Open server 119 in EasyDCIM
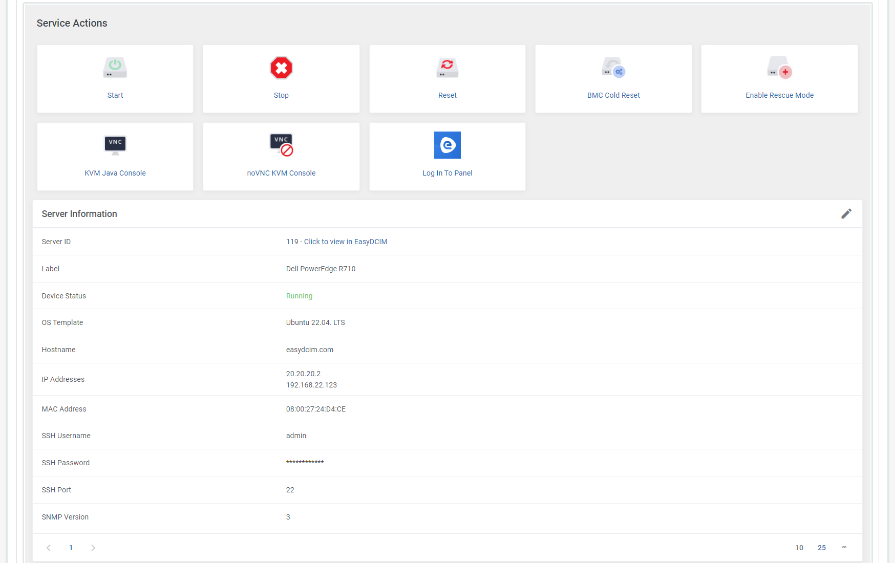This screenshot has height=563, width=895. [345, 242]
